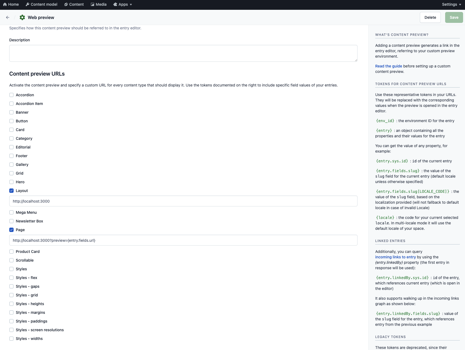Viewport: 465px width, 350px height.
Task: Open Media from the navigation bar
Action: click(101, 4)
